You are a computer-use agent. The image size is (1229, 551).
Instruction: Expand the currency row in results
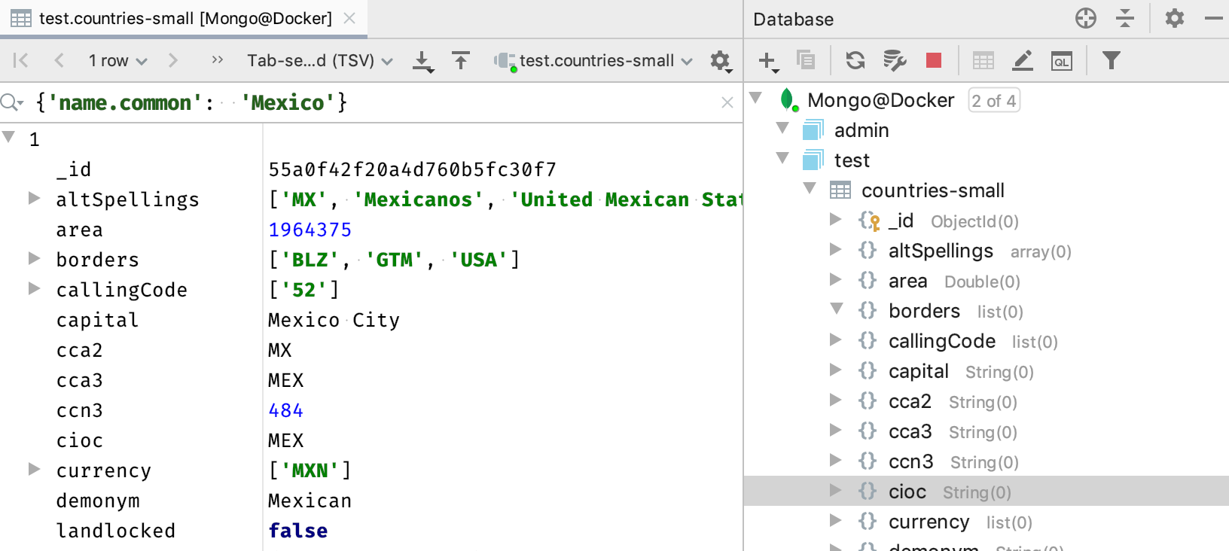[34, 470]
